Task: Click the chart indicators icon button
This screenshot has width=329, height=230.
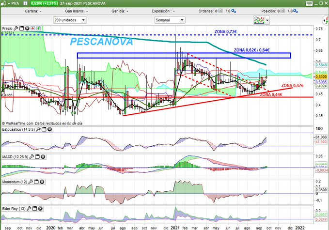Action: tap(259, 20)
